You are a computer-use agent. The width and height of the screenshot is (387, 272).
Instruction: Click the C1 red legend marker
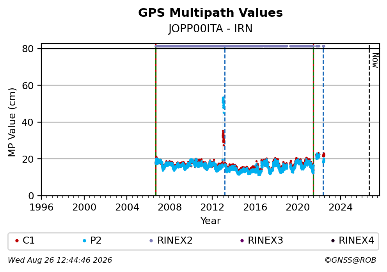[x=17, y=241]
